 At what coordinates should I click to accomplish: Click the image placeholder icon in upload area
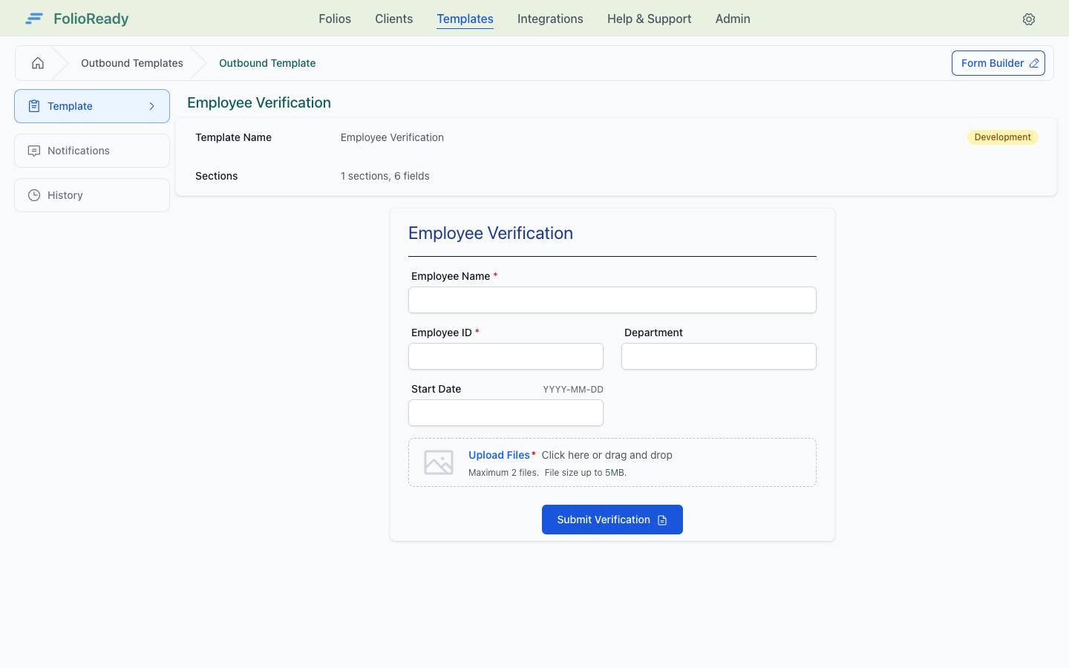point(439,462)
